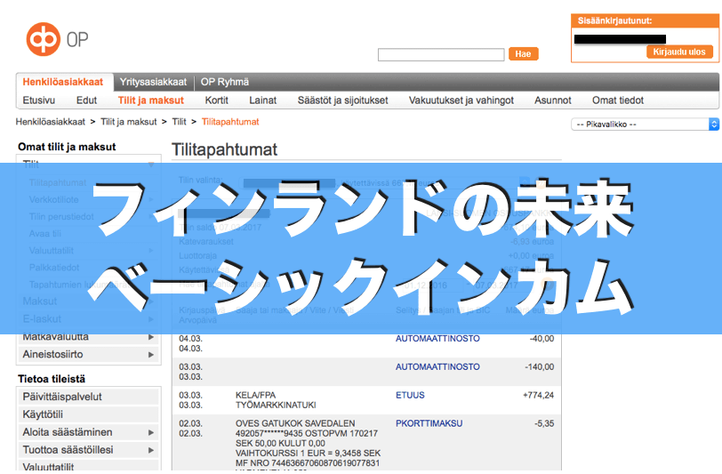Expand the Matkavaluutta sidebar arrow
Viewport: 722px width, 474px height.
[x=150, y=337]
